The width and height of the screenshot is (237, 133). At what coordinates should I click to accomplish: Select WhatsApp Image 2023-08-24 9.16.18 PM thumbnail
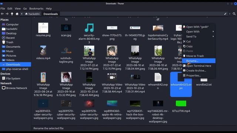[43, 77]
